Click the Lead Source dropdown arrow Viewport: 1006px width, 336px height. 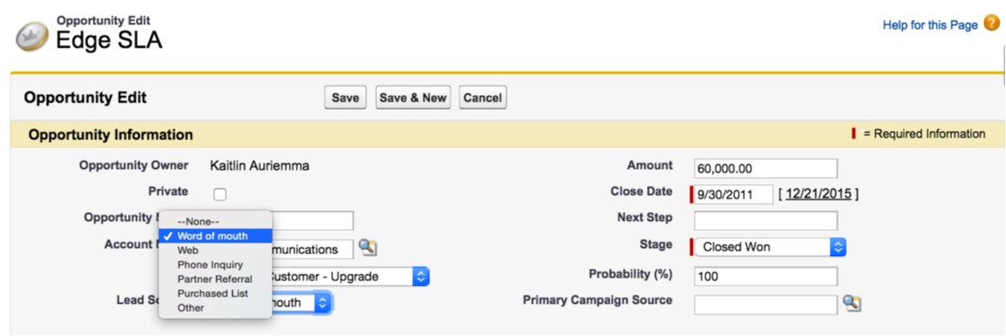pyautogui.click(x=323, y=303)
